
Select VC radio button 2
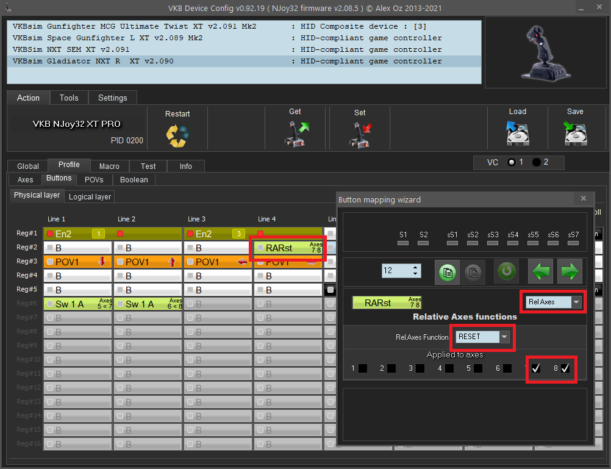click(537, 162)
